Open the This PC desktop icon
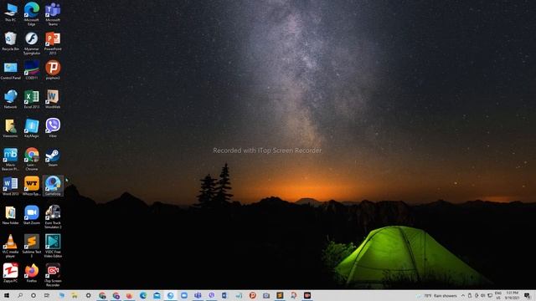This screenshot has height=301, width=536. pos(10,13)
